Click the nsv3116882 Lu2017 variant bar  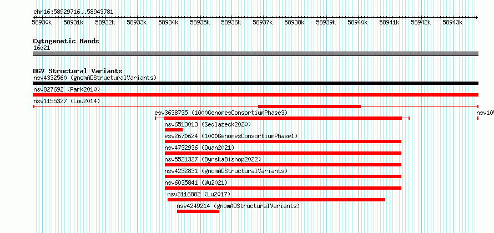pos(276,200)
